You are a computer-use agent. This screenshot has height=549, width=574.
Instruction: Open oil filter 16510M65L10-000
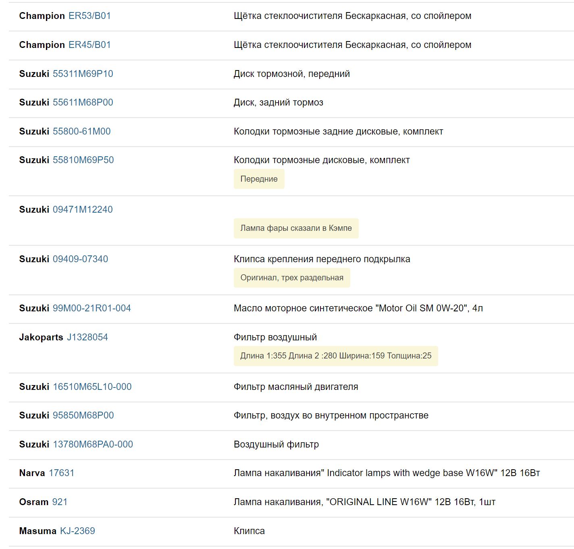92,387
